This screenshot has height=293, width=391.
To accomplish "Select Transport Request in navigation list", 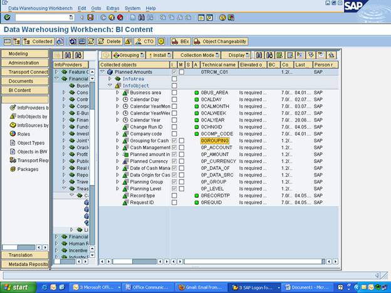I will pos(29,160).
